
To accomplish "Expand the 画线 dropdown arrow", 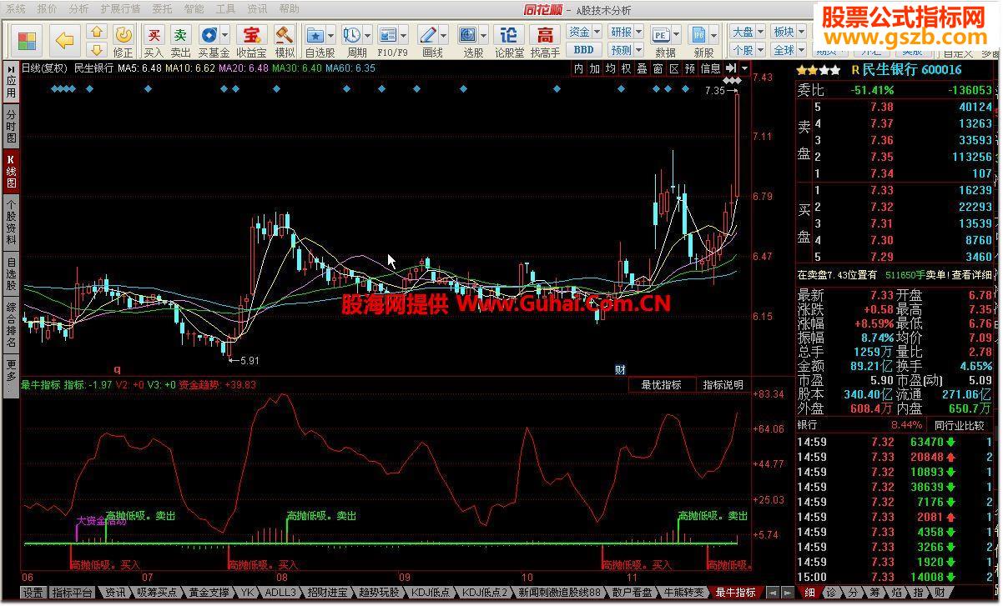I will coord(443,35).
